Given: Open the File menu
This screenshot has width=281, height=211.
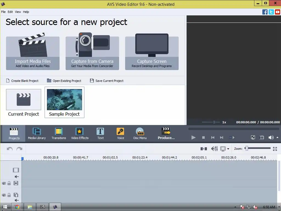Looking at the screenshot, I should [3, 12].
